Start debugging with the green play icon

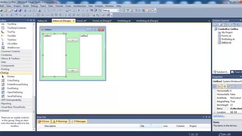click(79, 11)
